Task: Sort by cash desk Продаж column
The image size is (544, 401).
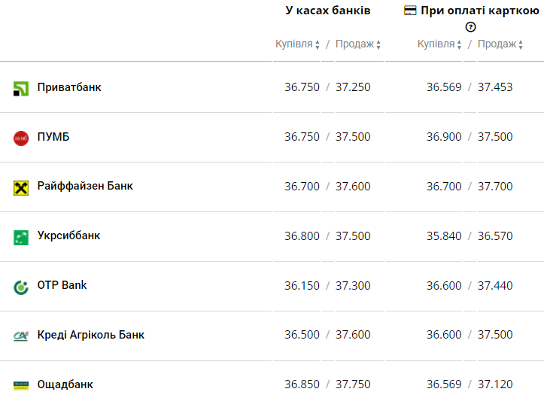Action: 357,44
